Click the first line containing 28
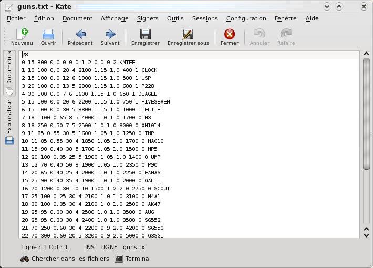Screen dimensions: 373x268 [x=190, y=55]
